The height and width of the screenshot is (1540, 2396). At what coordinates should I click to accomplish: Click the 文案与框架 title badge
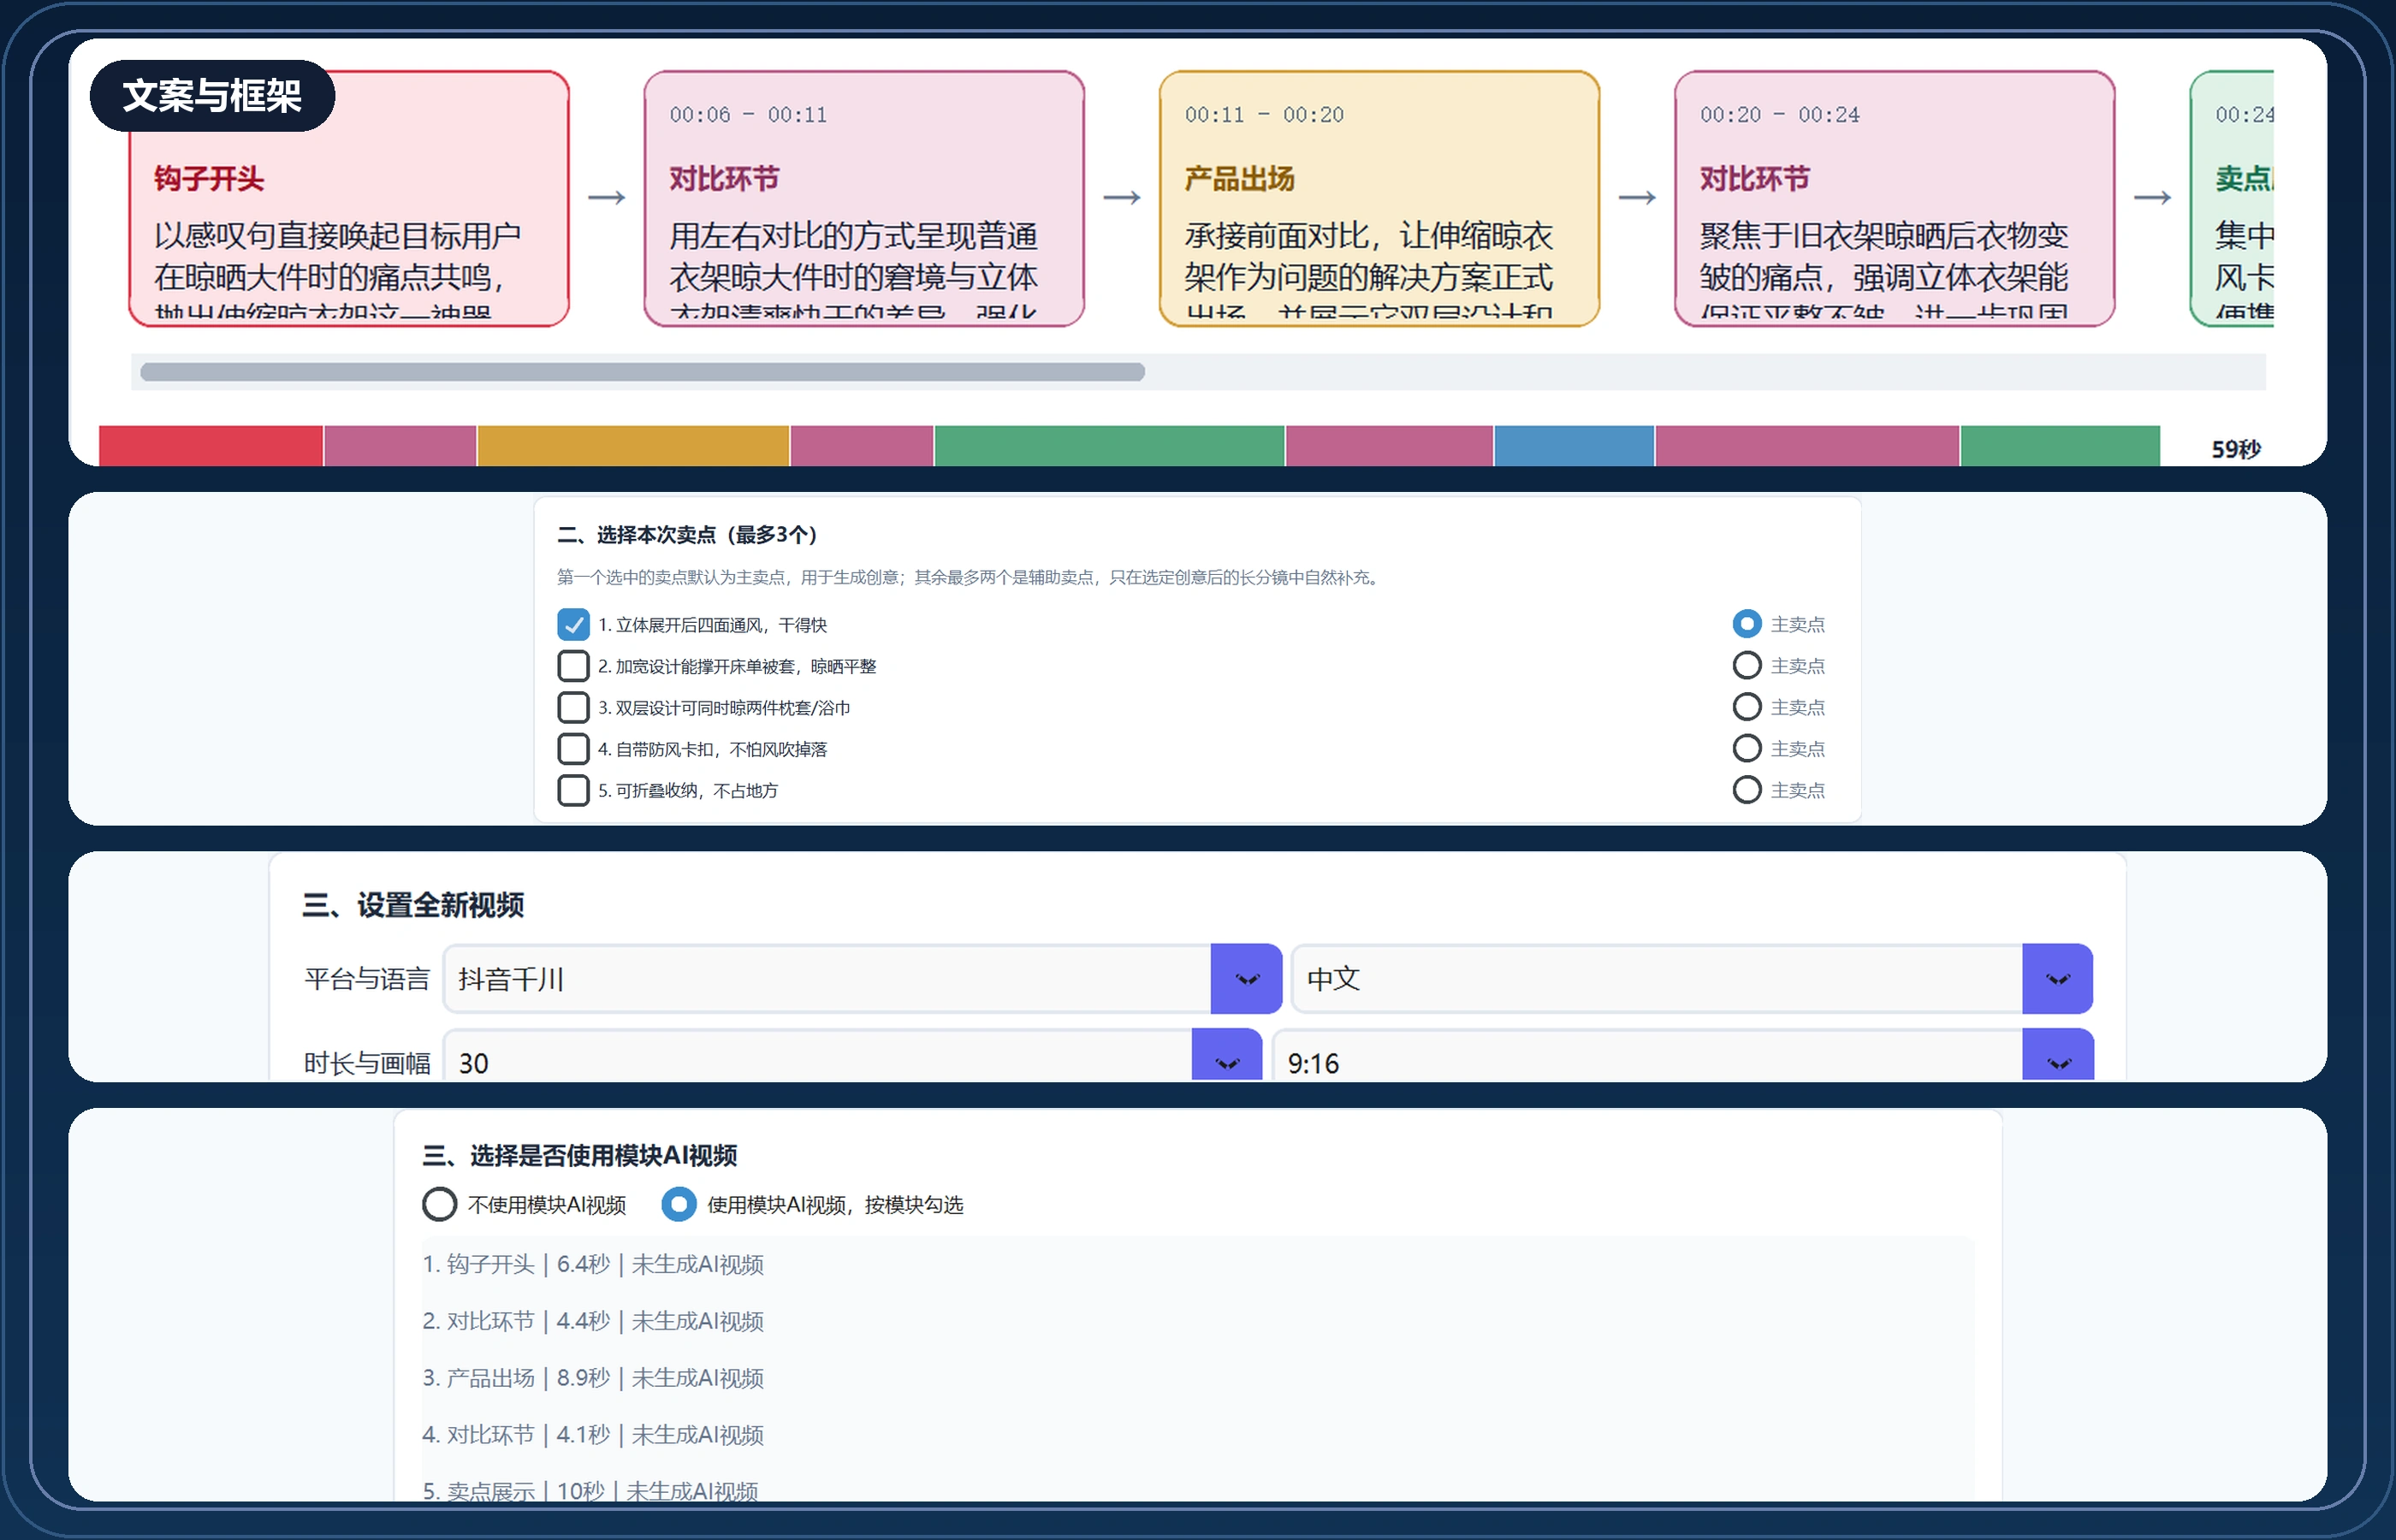[x=212, y=96]
